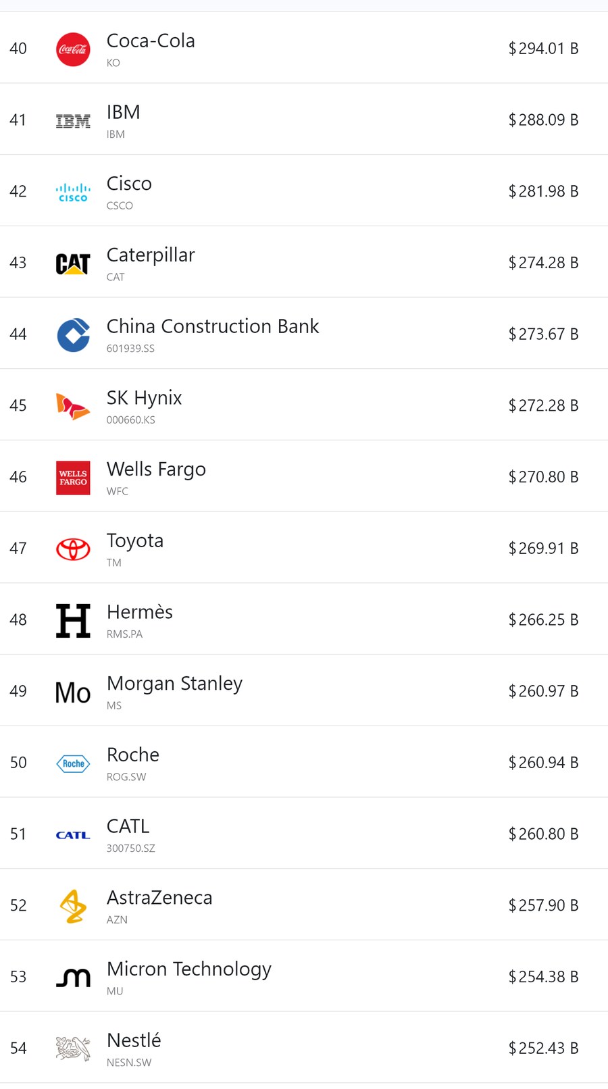Click the Caterpillar CAT logo
608x1089 pixels.
pyautogui.click(x=73, y=263)
